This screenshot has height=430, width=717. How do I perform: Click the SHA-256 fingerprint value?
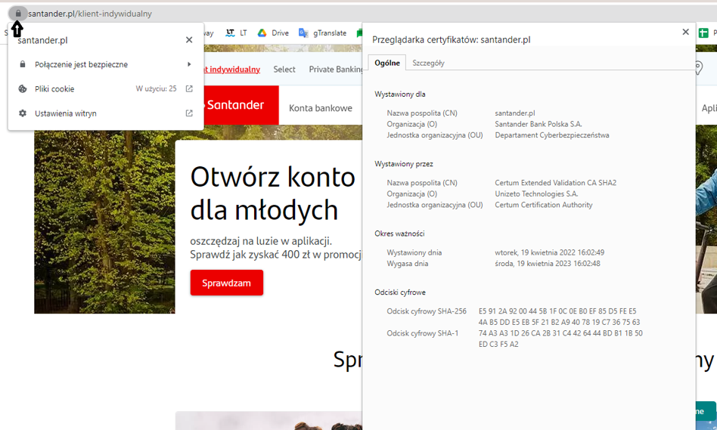559,317
